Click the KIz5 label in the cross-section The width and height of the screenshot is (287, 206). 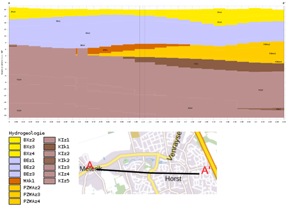19,111
